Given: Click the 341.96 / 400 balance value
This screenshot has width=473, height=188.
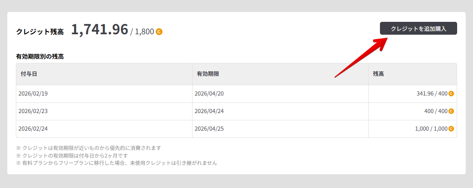Looking at the screenshot, I should 432,94.
